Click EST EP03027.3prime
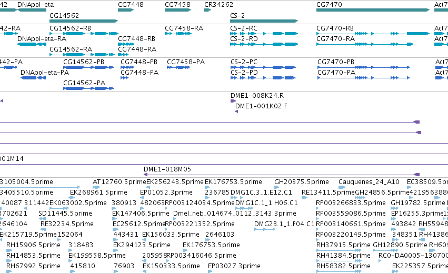The image size is (448, 274). 234,266
